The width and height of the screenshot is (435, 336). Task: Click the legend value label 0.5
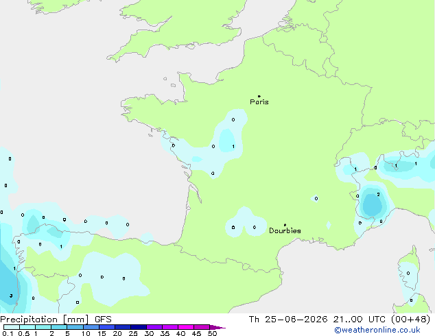click(x=24, y=333)
